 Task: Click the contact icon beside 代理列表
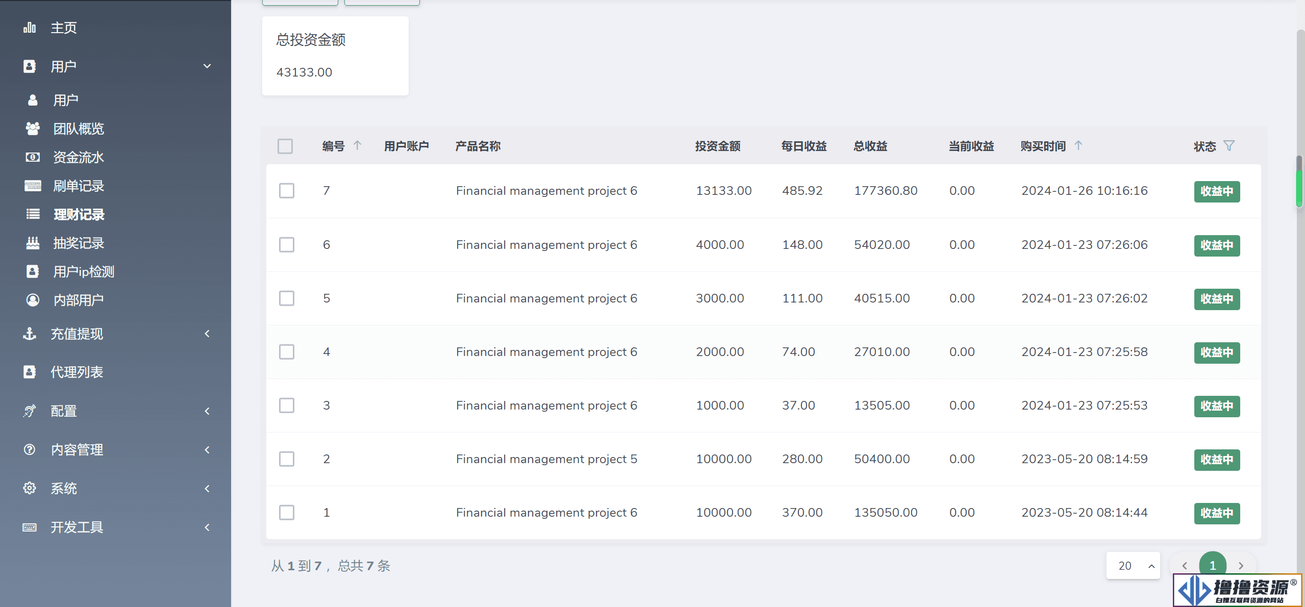[30, 372]
